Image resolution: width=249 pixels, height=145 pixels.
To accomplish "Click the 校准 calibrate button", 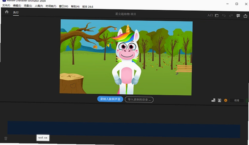I will click(x=237, y=100).
